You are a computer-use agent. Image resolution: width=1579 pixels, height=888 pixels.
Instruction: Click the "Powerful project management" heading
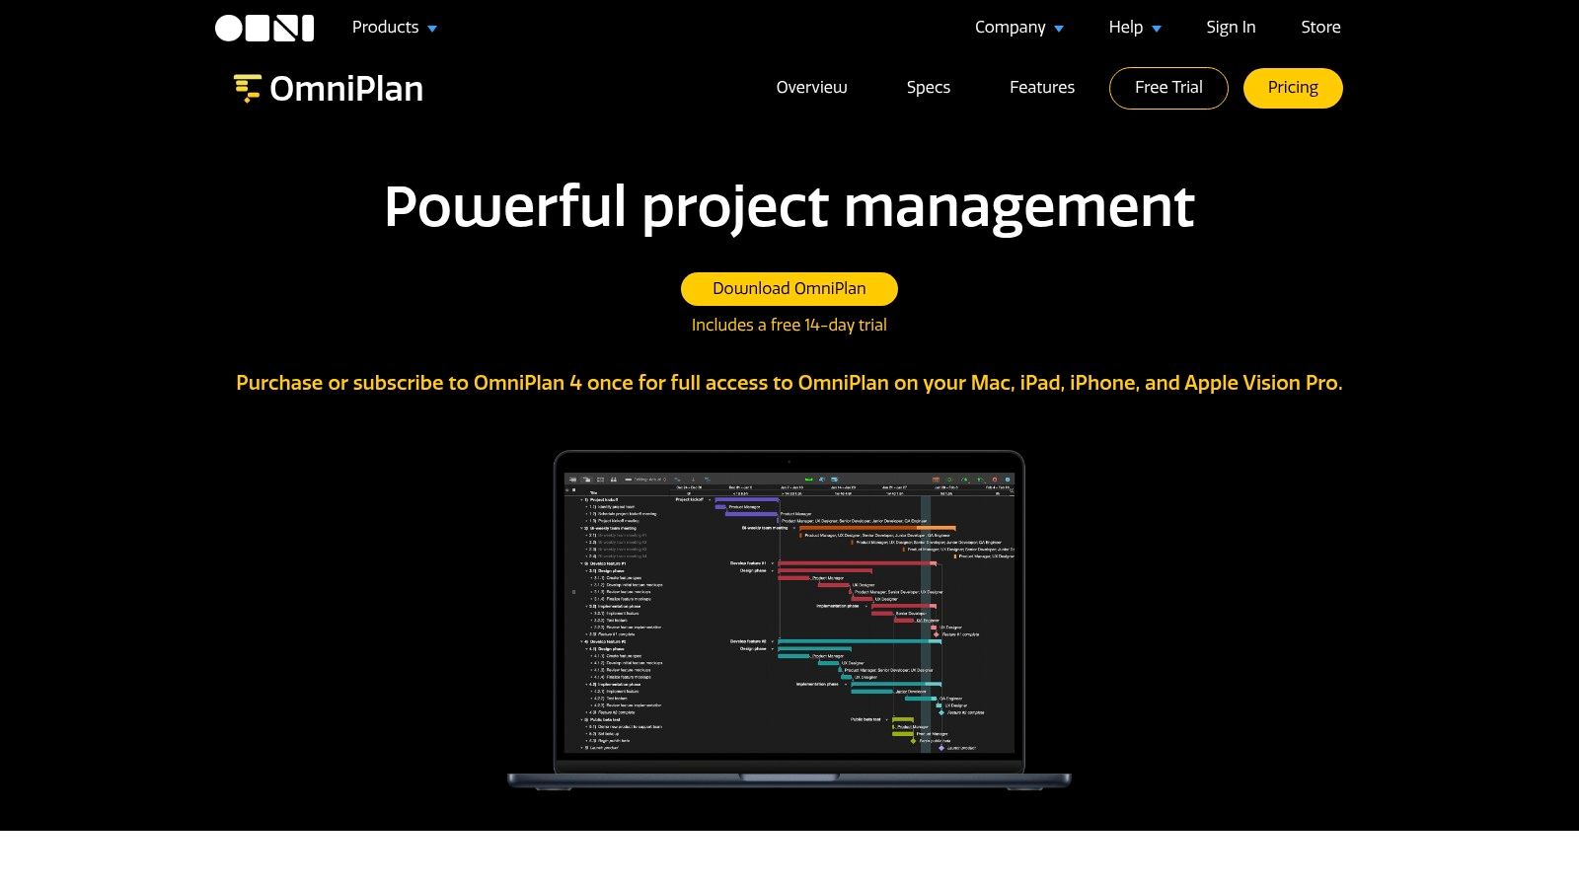(789, 206)
